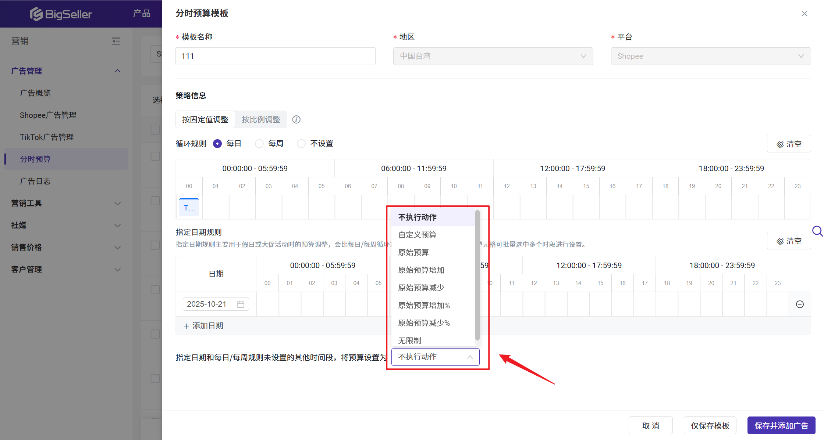Viewport: 824px width, 440px height.
Task: Collapse sidebar with 营销 menu fold icon
Action: 116,41
